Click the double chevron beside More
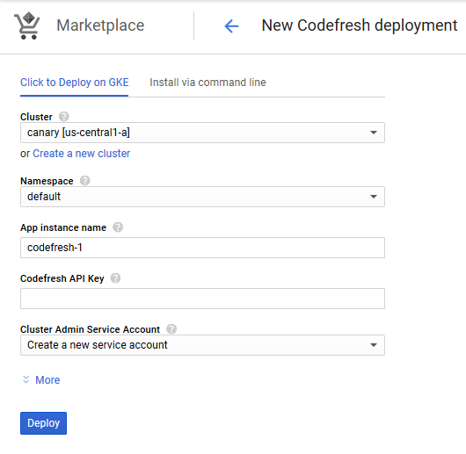The height and width of the screenshot is (454, 466). click(25, 379)
